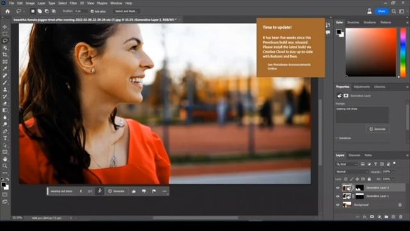Choose New selection mode in options bar
The height and width of the screenshot is (231, 410).
coord(33,12)
